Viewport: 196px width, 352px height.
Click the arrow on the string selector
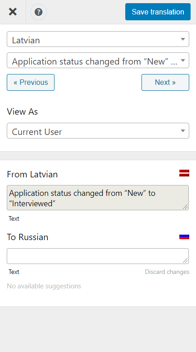[x=183, y=60]
